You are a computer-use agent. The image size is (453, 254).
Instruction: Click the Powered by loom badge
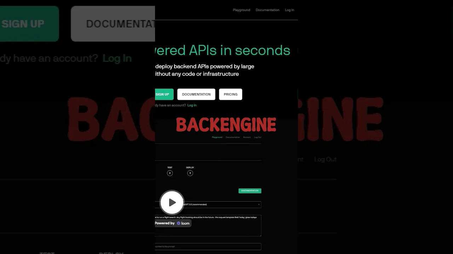pyautogui.click(x=173, y=223)
